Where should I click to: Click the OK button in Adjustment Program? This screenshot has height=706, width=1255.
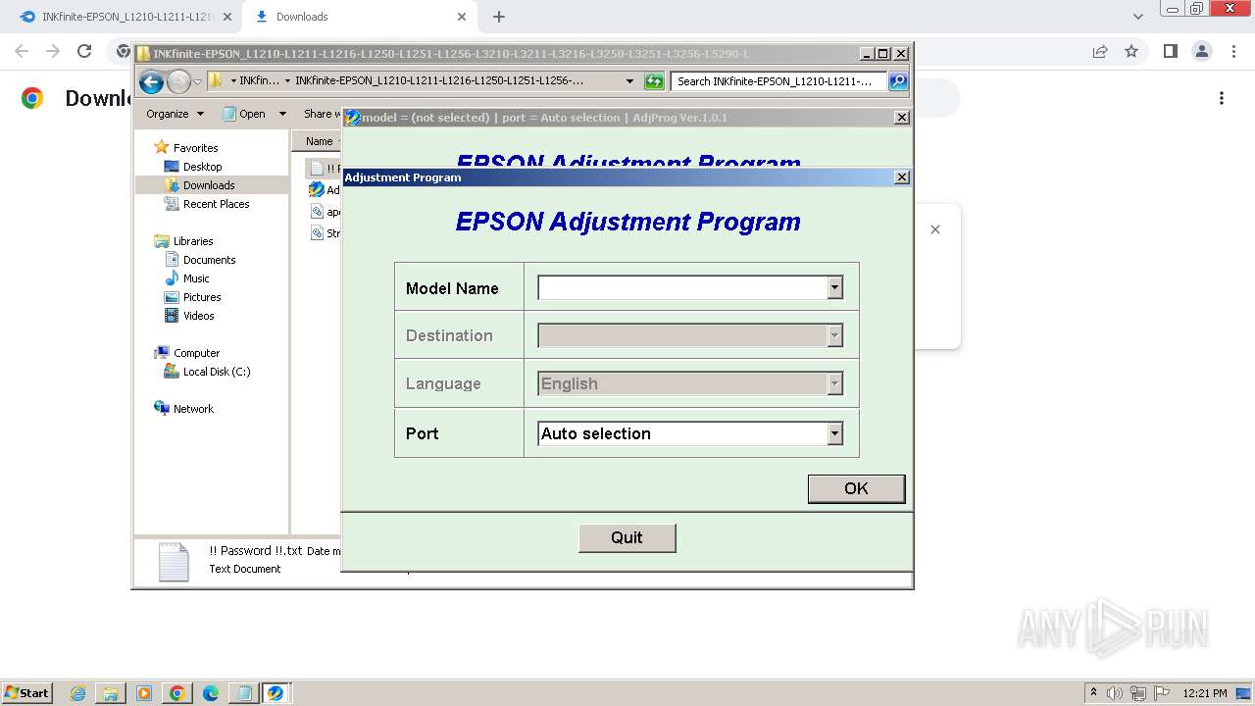pos(856,488)
